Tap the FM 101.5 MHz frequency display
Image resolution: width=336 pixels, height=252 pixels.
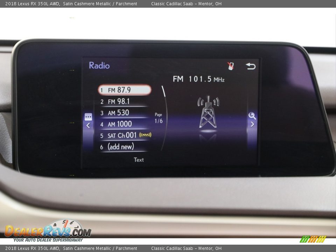(198, 79)
